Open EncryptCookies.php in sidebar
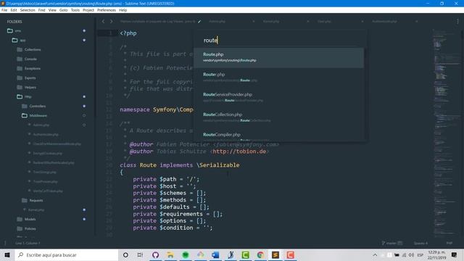 [x=48, y=153]
